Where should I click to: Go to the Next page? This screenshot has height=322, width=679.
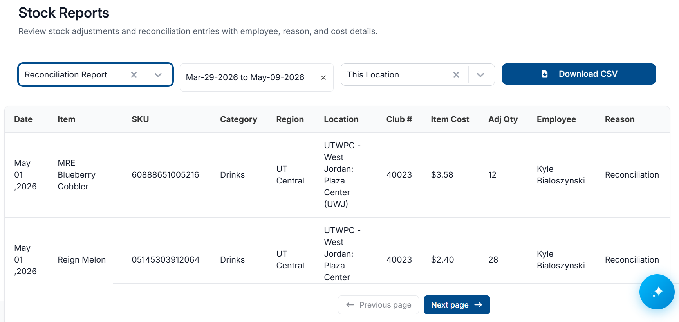click(x=457, y=305)
